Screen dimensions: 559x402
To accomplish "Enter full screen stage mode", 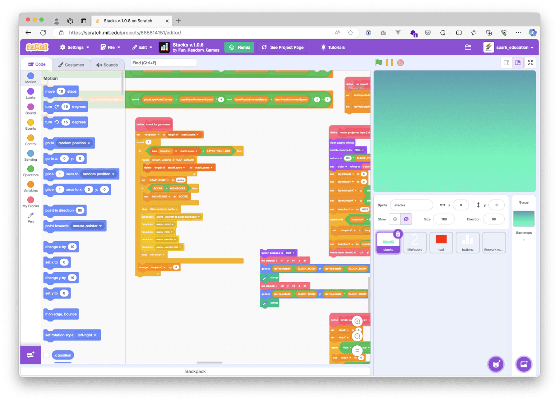I will click(x=530, y=63).
